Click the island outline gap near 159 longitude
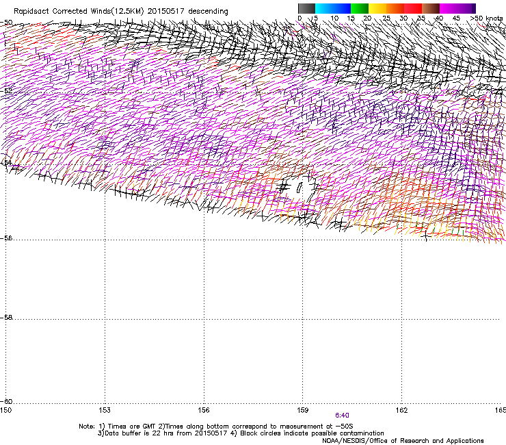 click(299, 188)
